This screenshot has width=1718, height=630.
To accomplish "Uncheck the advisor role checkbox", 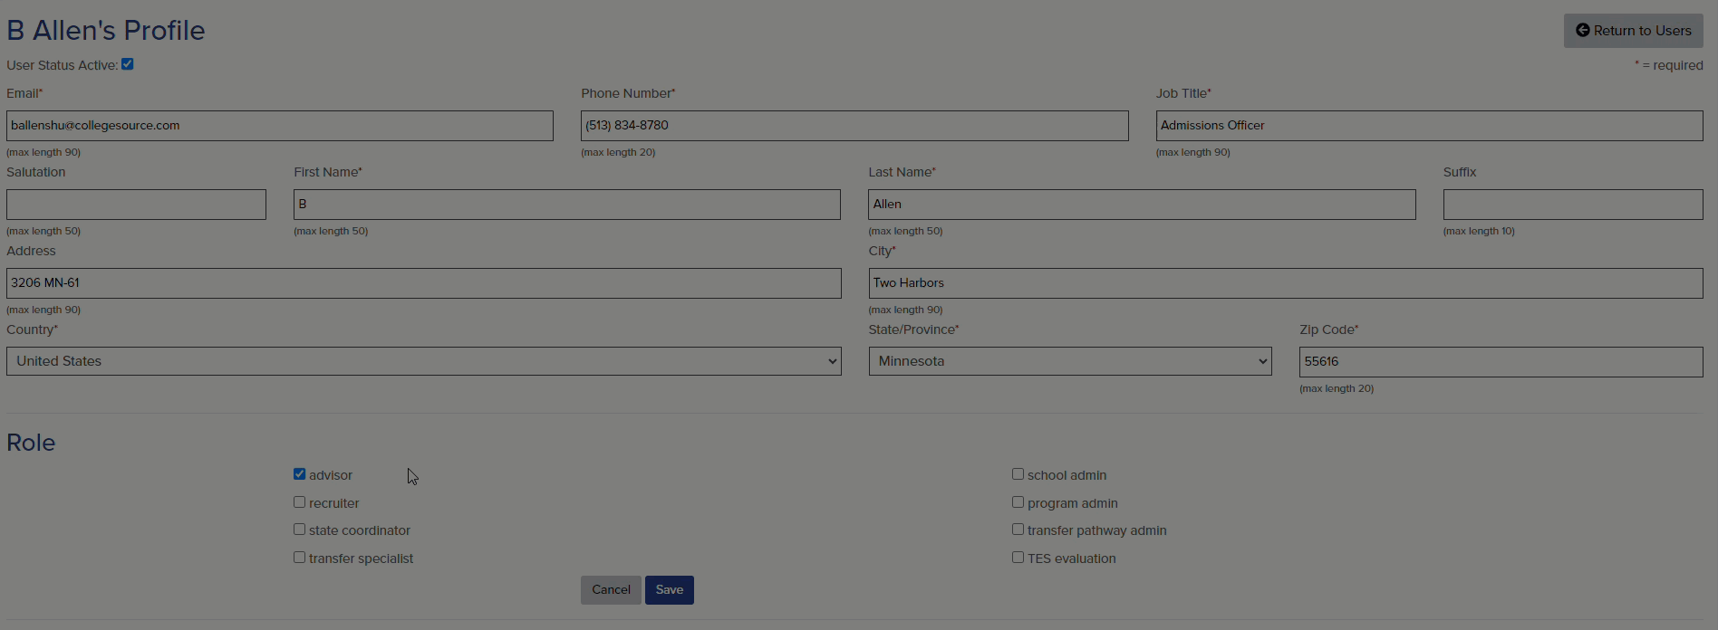I will click(299, 474).
